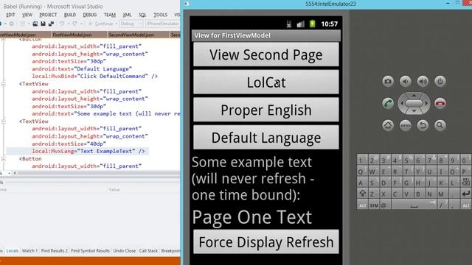Tap the Proper English button

pos(266,110)
